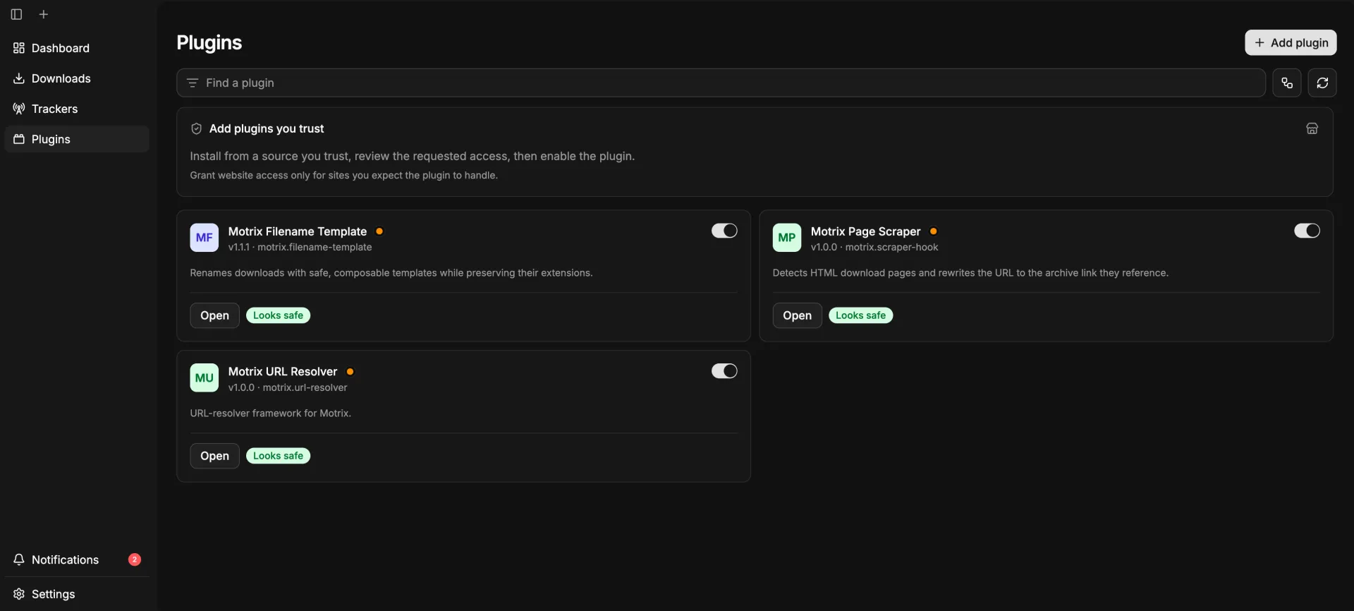Open the Downloads section
Viewport: 1354px width, 611px height.
pyautogui.click(x=77, y=78)
